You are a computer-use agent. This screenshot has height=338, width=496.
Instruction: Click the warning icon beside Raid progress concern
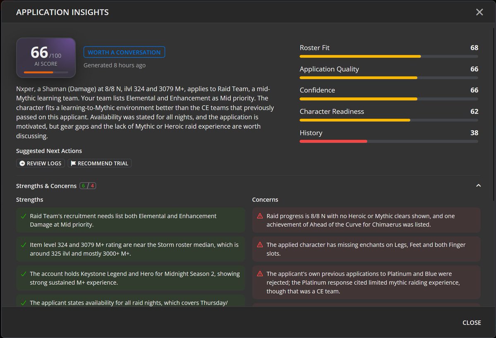(x=260, y=216)
